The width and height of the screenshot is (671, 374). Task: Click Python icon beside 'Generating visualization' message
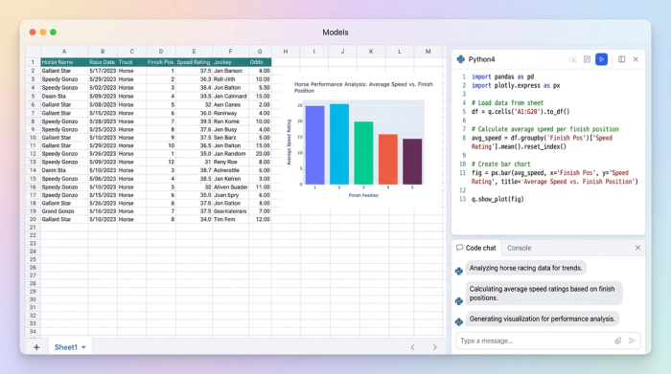click(459, 321)
